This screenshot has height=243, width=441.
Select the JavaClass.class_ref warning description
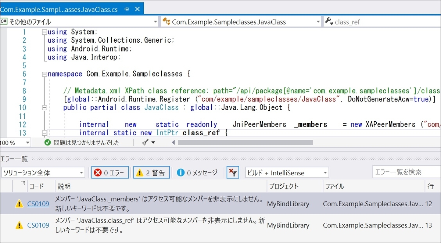point(160,225)
